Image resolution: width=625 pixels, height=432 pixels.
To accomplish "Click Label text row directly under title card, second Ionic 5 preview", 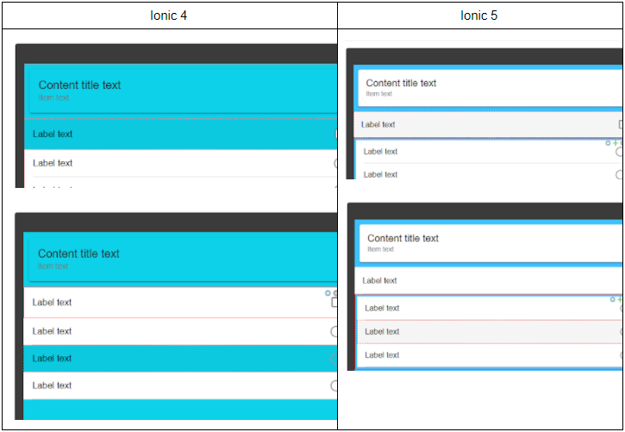I will (489, 280).
